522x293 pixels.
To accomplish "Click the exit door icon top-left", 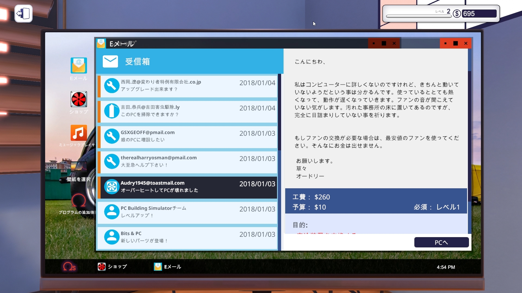I will point(23,14).
